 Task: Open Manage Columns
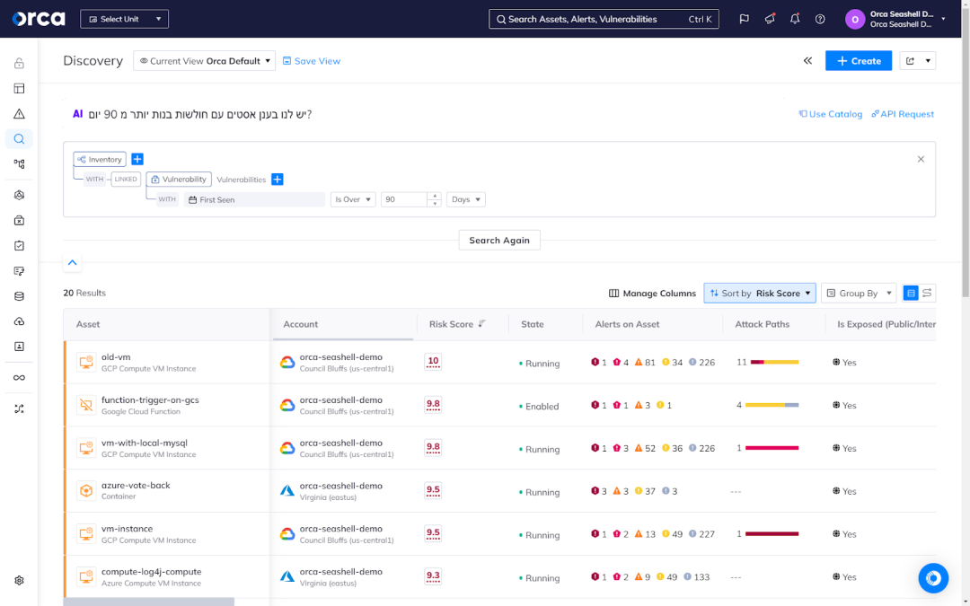pyautogui.click(x=653, y=293)
